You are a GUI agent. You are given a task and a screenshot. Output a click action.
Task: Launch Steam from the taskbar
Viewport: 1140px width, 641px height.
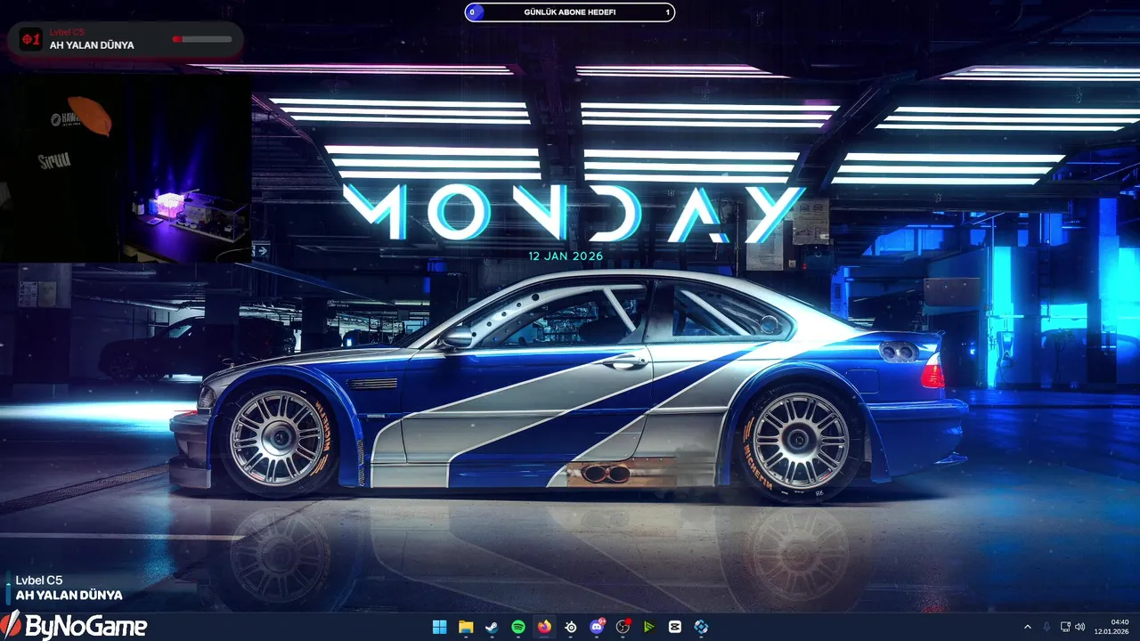pyautogui.click(x=492, y=627)
